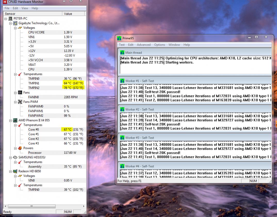Screen dimensions: 277x217
Task: Click the Worker #3 Self-Test window icon
Action: point(122,138)
